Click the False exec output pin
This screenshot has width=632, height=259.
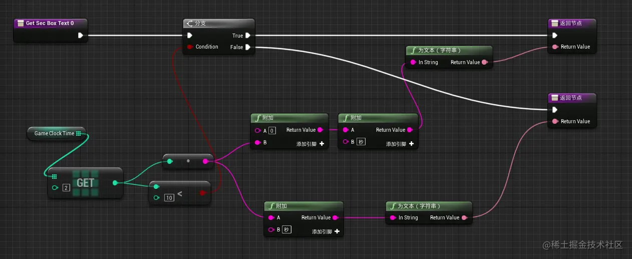tap(248, 47)
